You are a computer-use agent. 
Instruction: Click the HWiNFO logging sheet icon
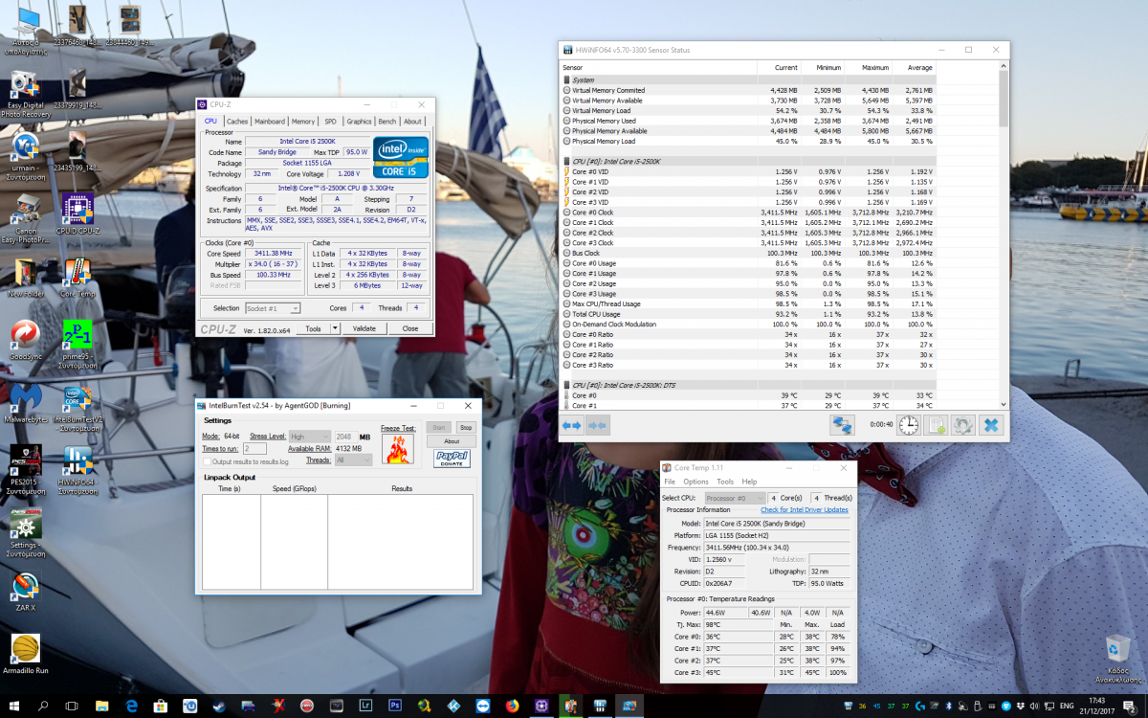click(936, 425)
